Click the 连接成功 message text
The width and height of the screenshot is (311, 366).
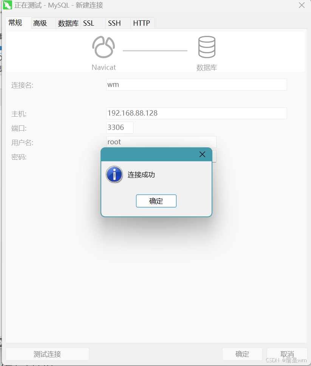tap(141, 175)
